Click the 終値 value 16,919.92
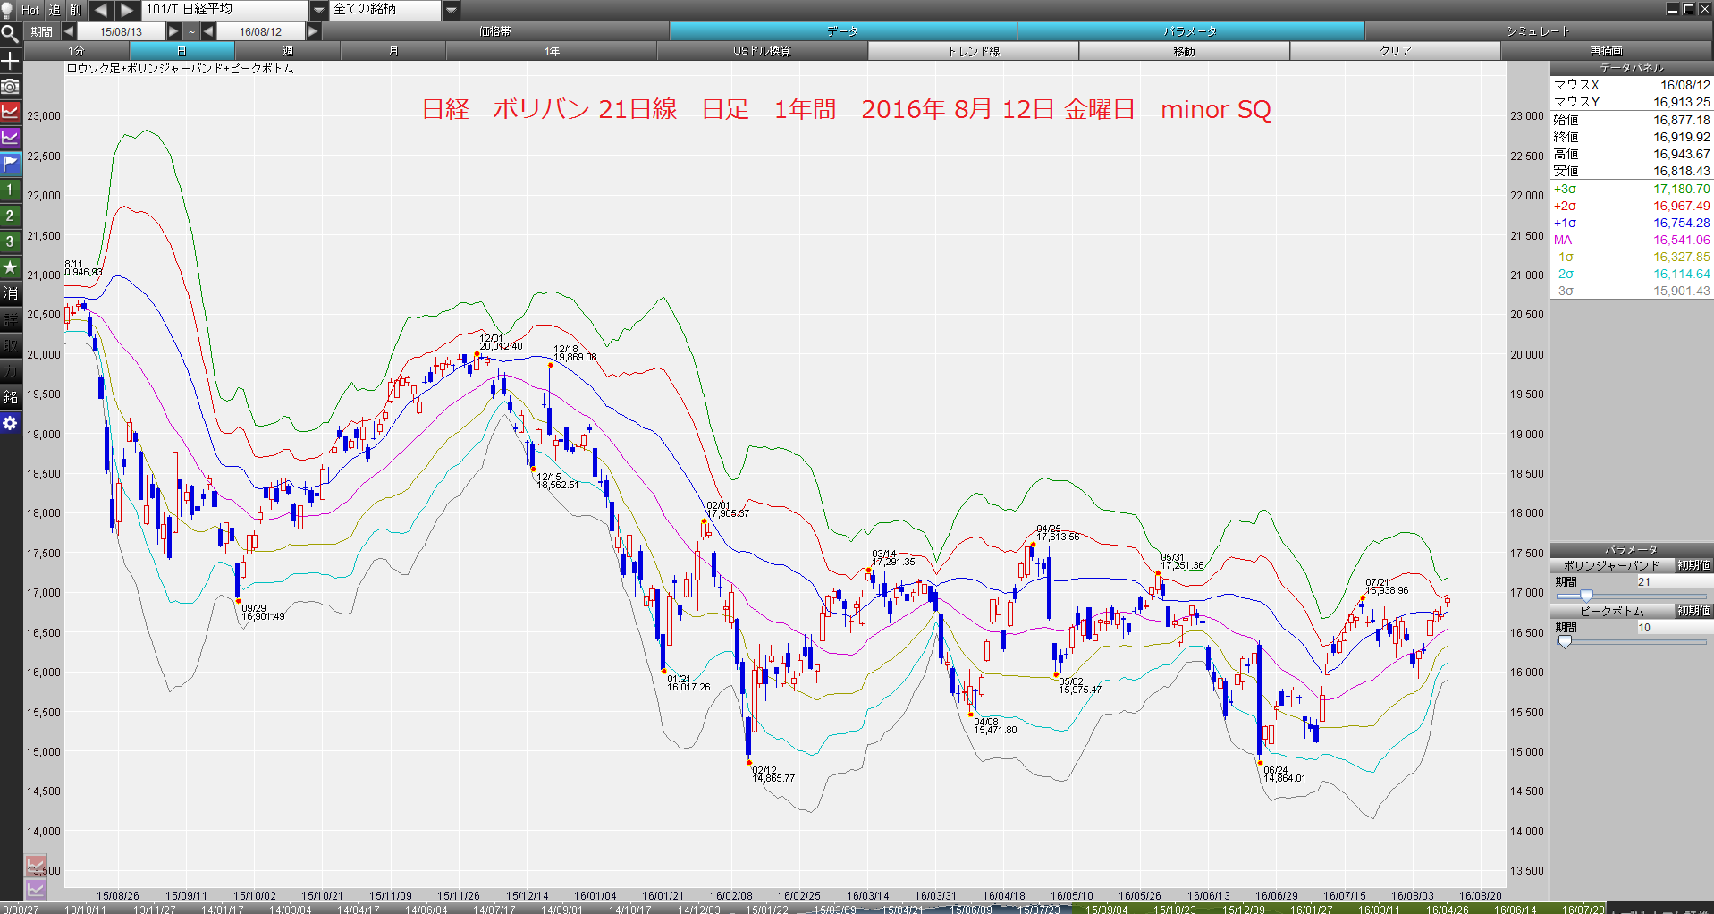 pos(1681,137)
